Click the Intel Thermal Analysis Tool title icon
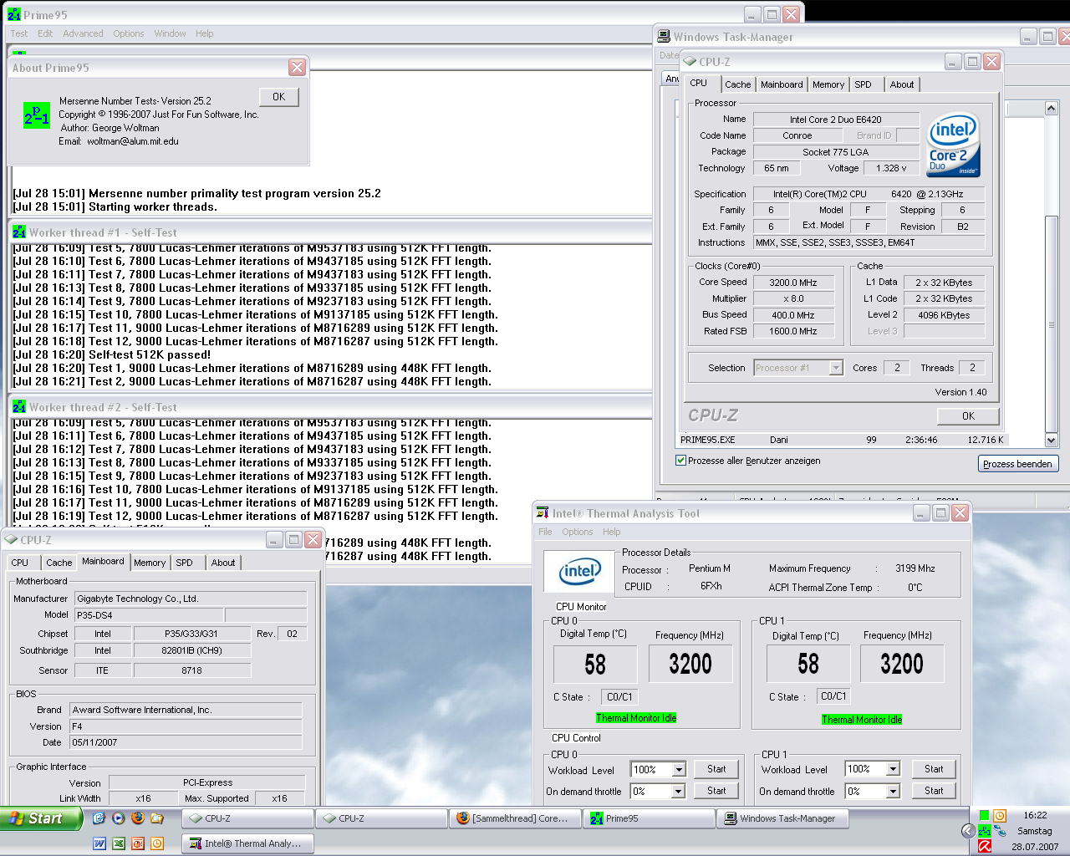The height and width of the screenshot is (856, 1070). [542, 513]
